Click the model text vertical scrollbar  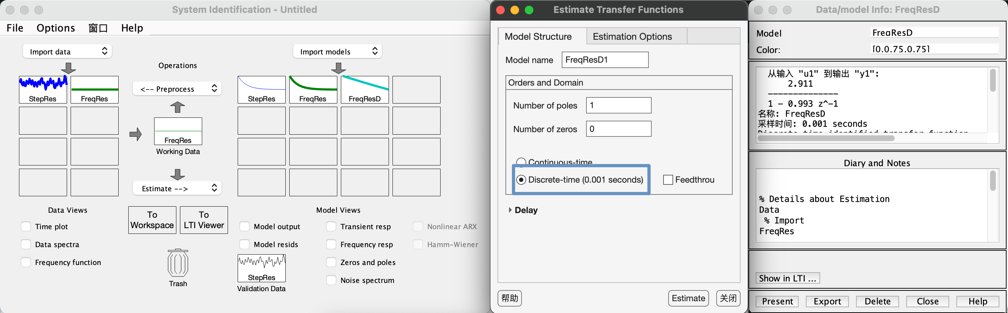pyautogui.click(x=993, y=81)
